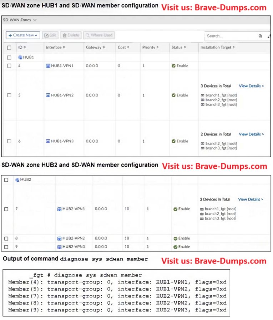Toggle the select-all checkbox in table header

coord(9,48)
